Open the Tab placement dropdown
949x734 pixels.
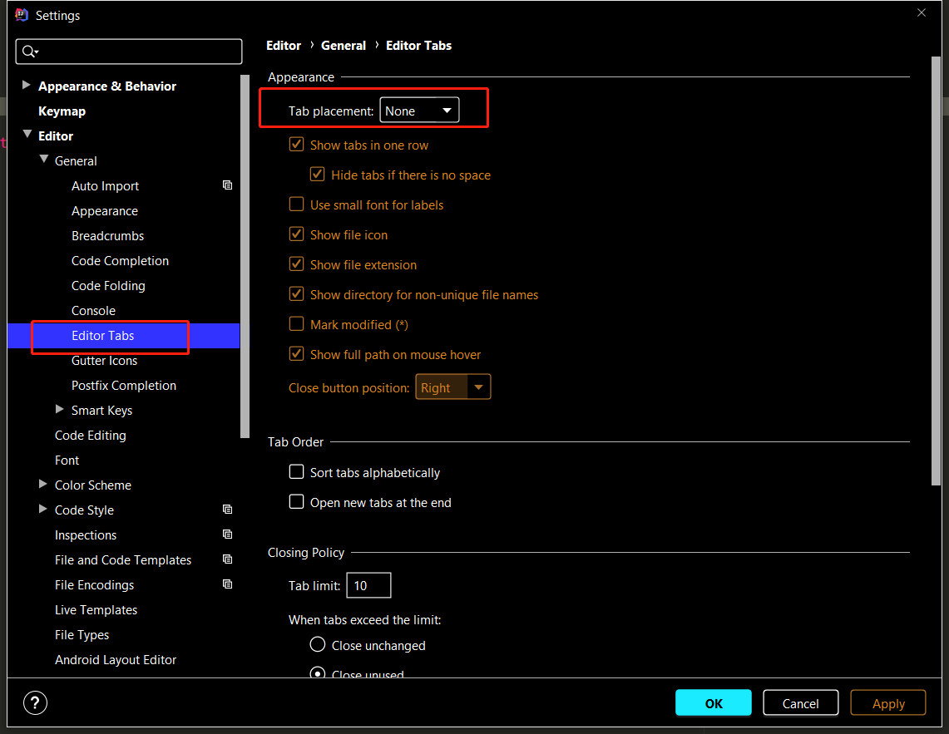coord(419,111)
